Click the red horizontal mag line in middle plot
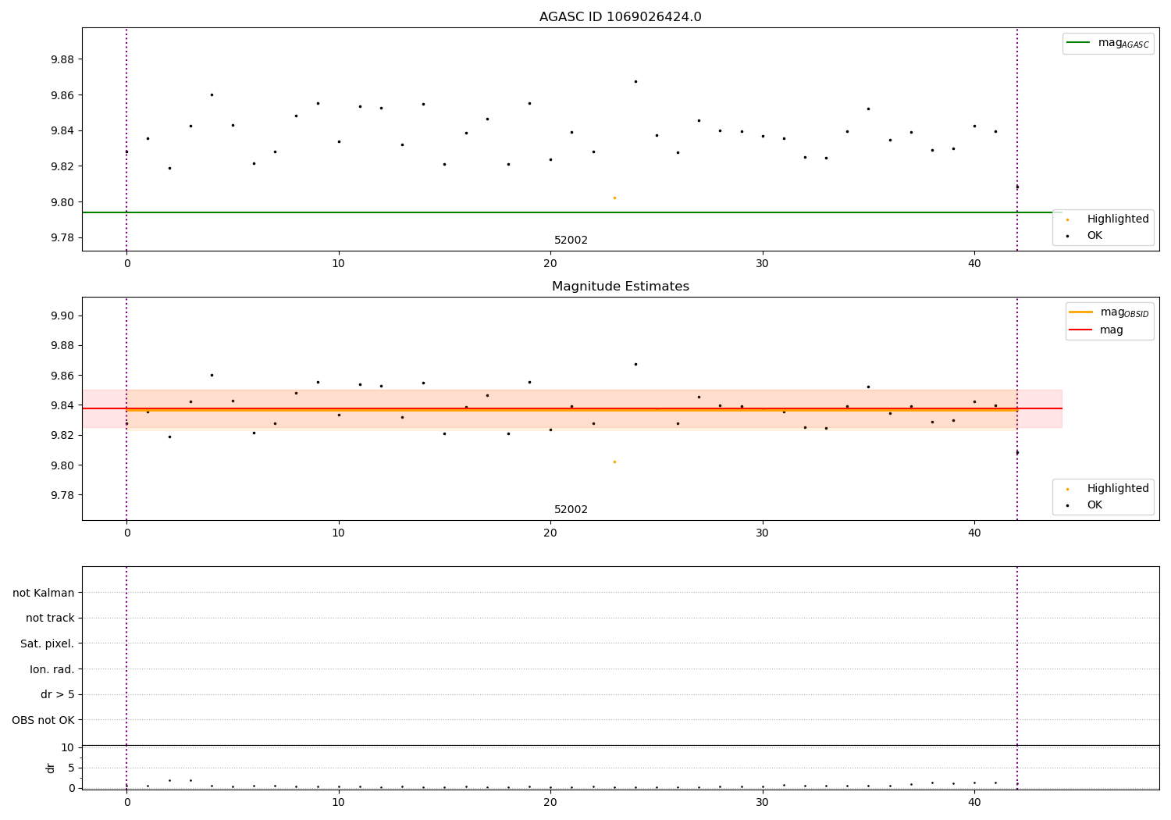 click(571, 408)
